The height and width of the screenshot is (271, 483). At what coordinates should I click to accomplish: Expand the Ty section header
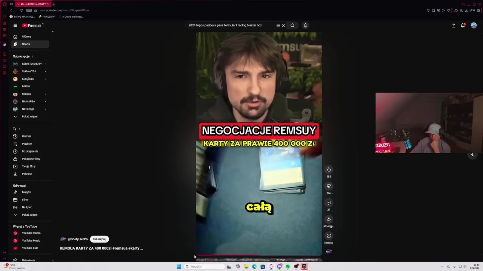(17, 129)
